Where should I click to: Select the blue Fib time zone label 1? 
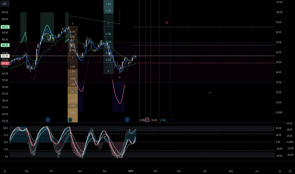coord(172,120)
